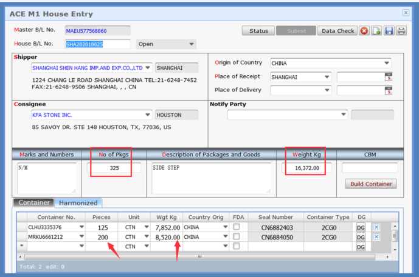
Task: Tick FDA checkbox for container MRKU6661212
Action: pos(236,237)
